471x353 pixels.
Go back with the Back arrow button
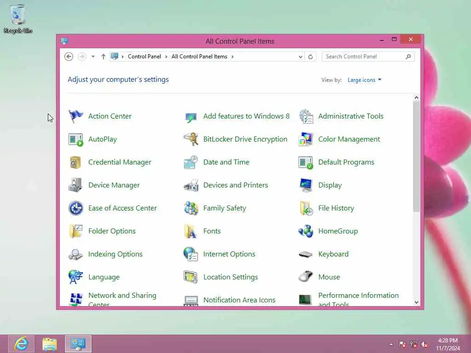(69, 57)
